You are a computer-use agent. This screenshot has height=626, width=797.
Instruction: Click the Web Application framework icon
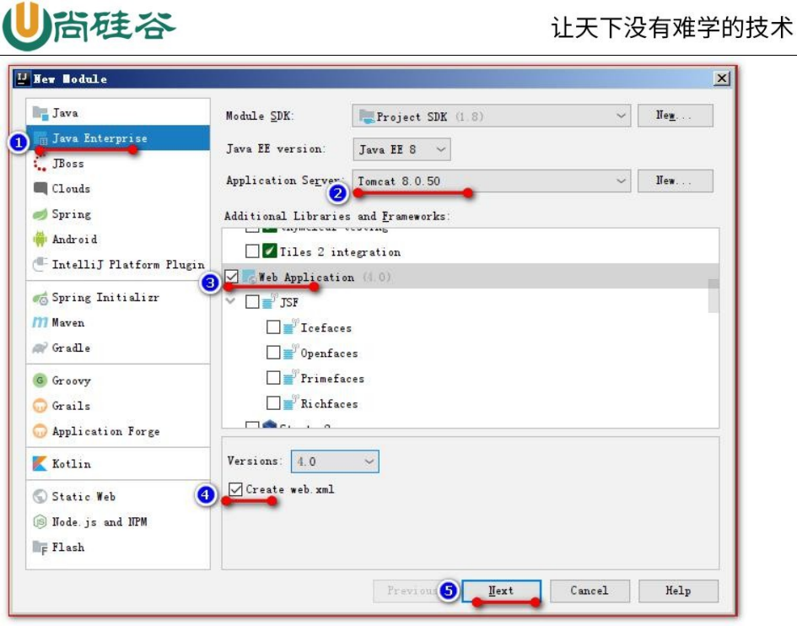pos(249,278)
